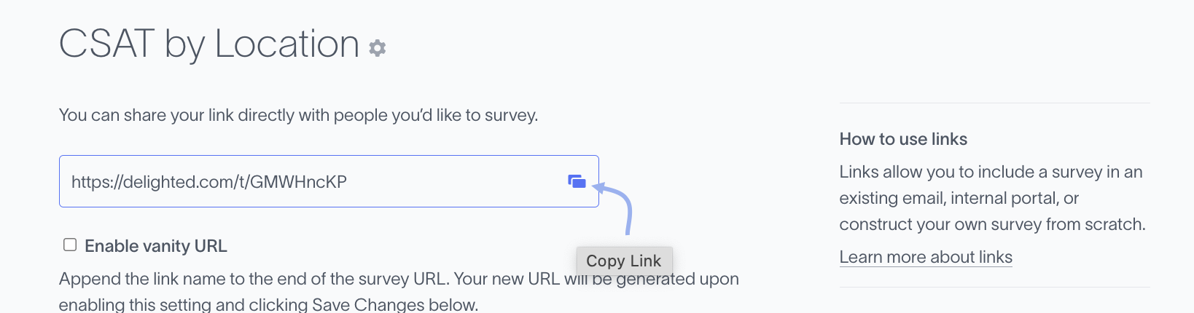Select the Enable vanity URL label text

156,246
